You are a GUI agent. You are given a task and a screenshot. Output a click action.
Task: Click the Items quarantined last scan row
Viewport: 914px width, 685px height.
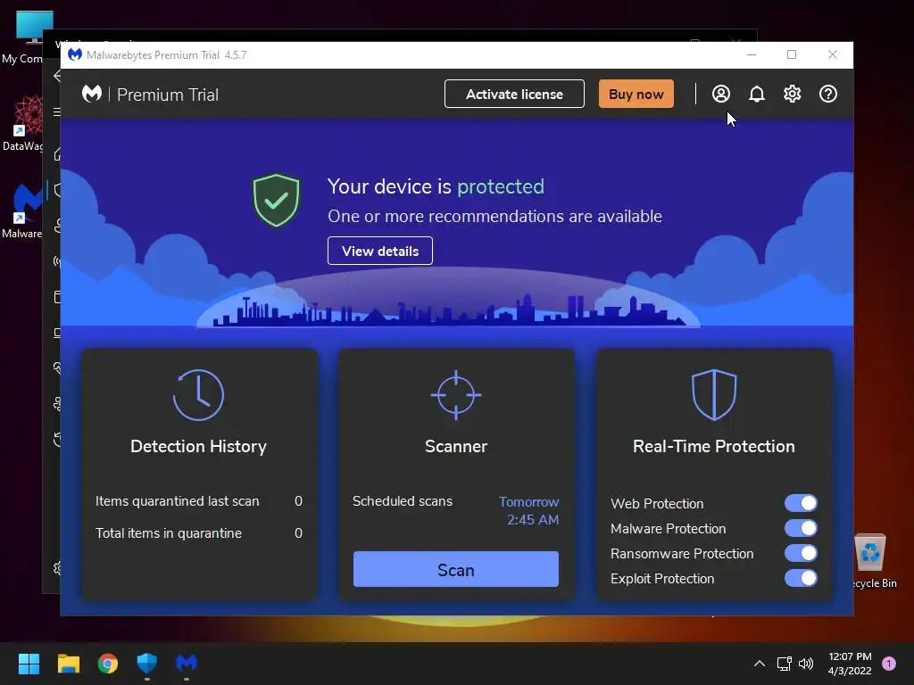(x=199, y=501)
